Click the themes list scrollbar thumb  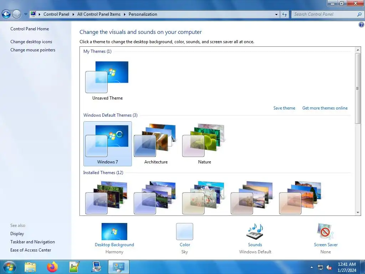click(x=358, y=88)
